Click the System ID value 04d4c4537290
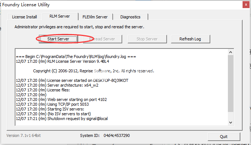Viewport: 251px width, 145px height. [117, 135]
